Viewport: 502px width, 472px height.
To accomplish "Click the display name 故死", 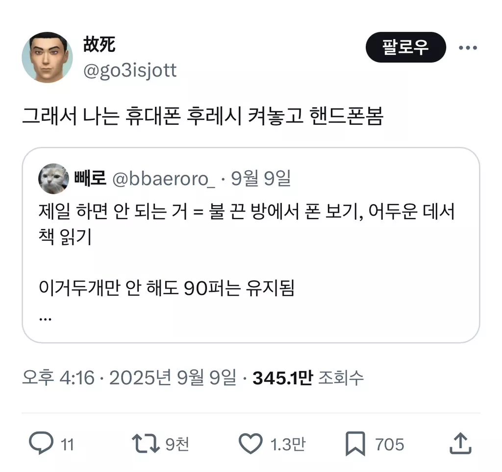I will click(x=100, y=45).
